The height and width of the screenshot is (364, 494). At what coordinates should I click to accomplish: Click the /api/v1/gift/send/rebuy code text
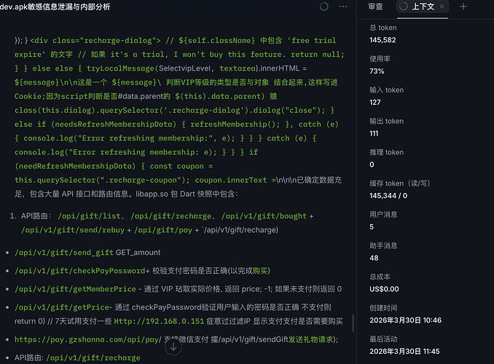pyautogui.click(x=73, y=230)
